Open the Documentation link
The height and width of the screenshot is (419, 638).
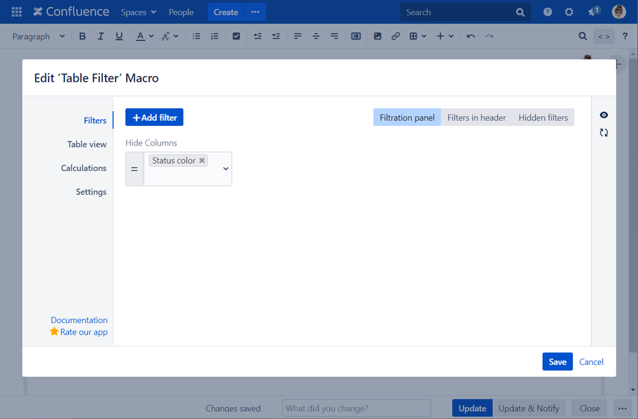(79, 320)
